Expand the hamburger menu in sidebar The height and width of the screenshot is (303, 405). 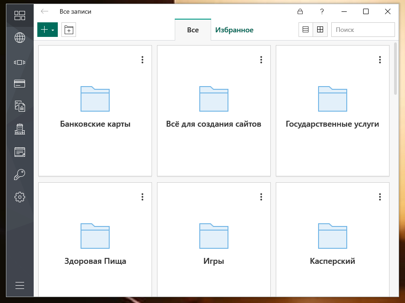click(x=20, y=286)
